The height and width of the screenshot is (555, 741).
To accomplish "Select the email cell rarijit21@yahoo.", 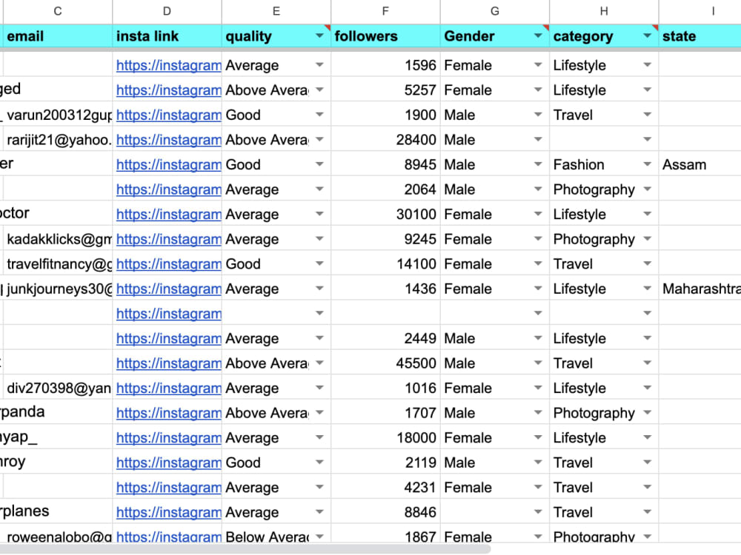I will 58,140.
